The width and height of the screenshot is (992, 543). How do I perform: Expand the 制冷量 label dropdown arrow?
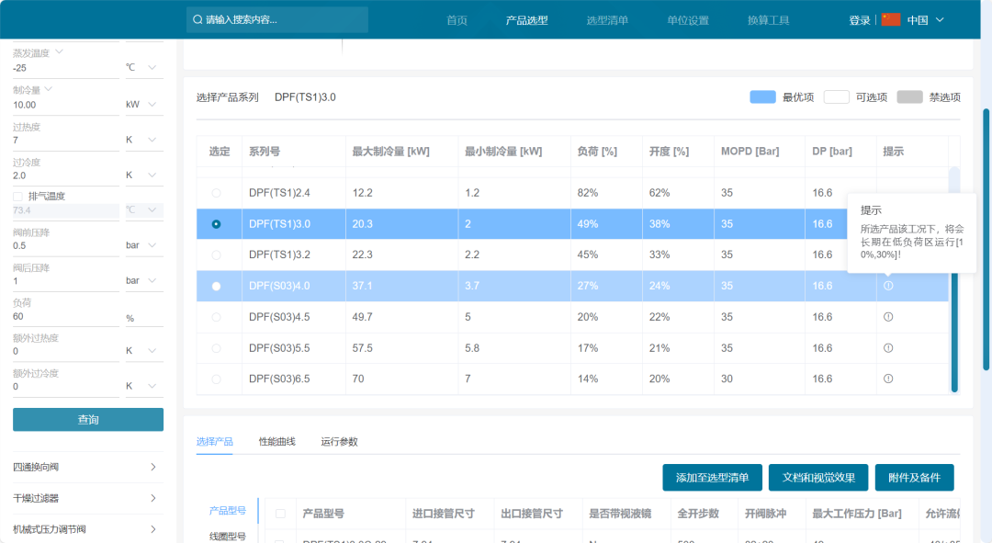(49, 89)
